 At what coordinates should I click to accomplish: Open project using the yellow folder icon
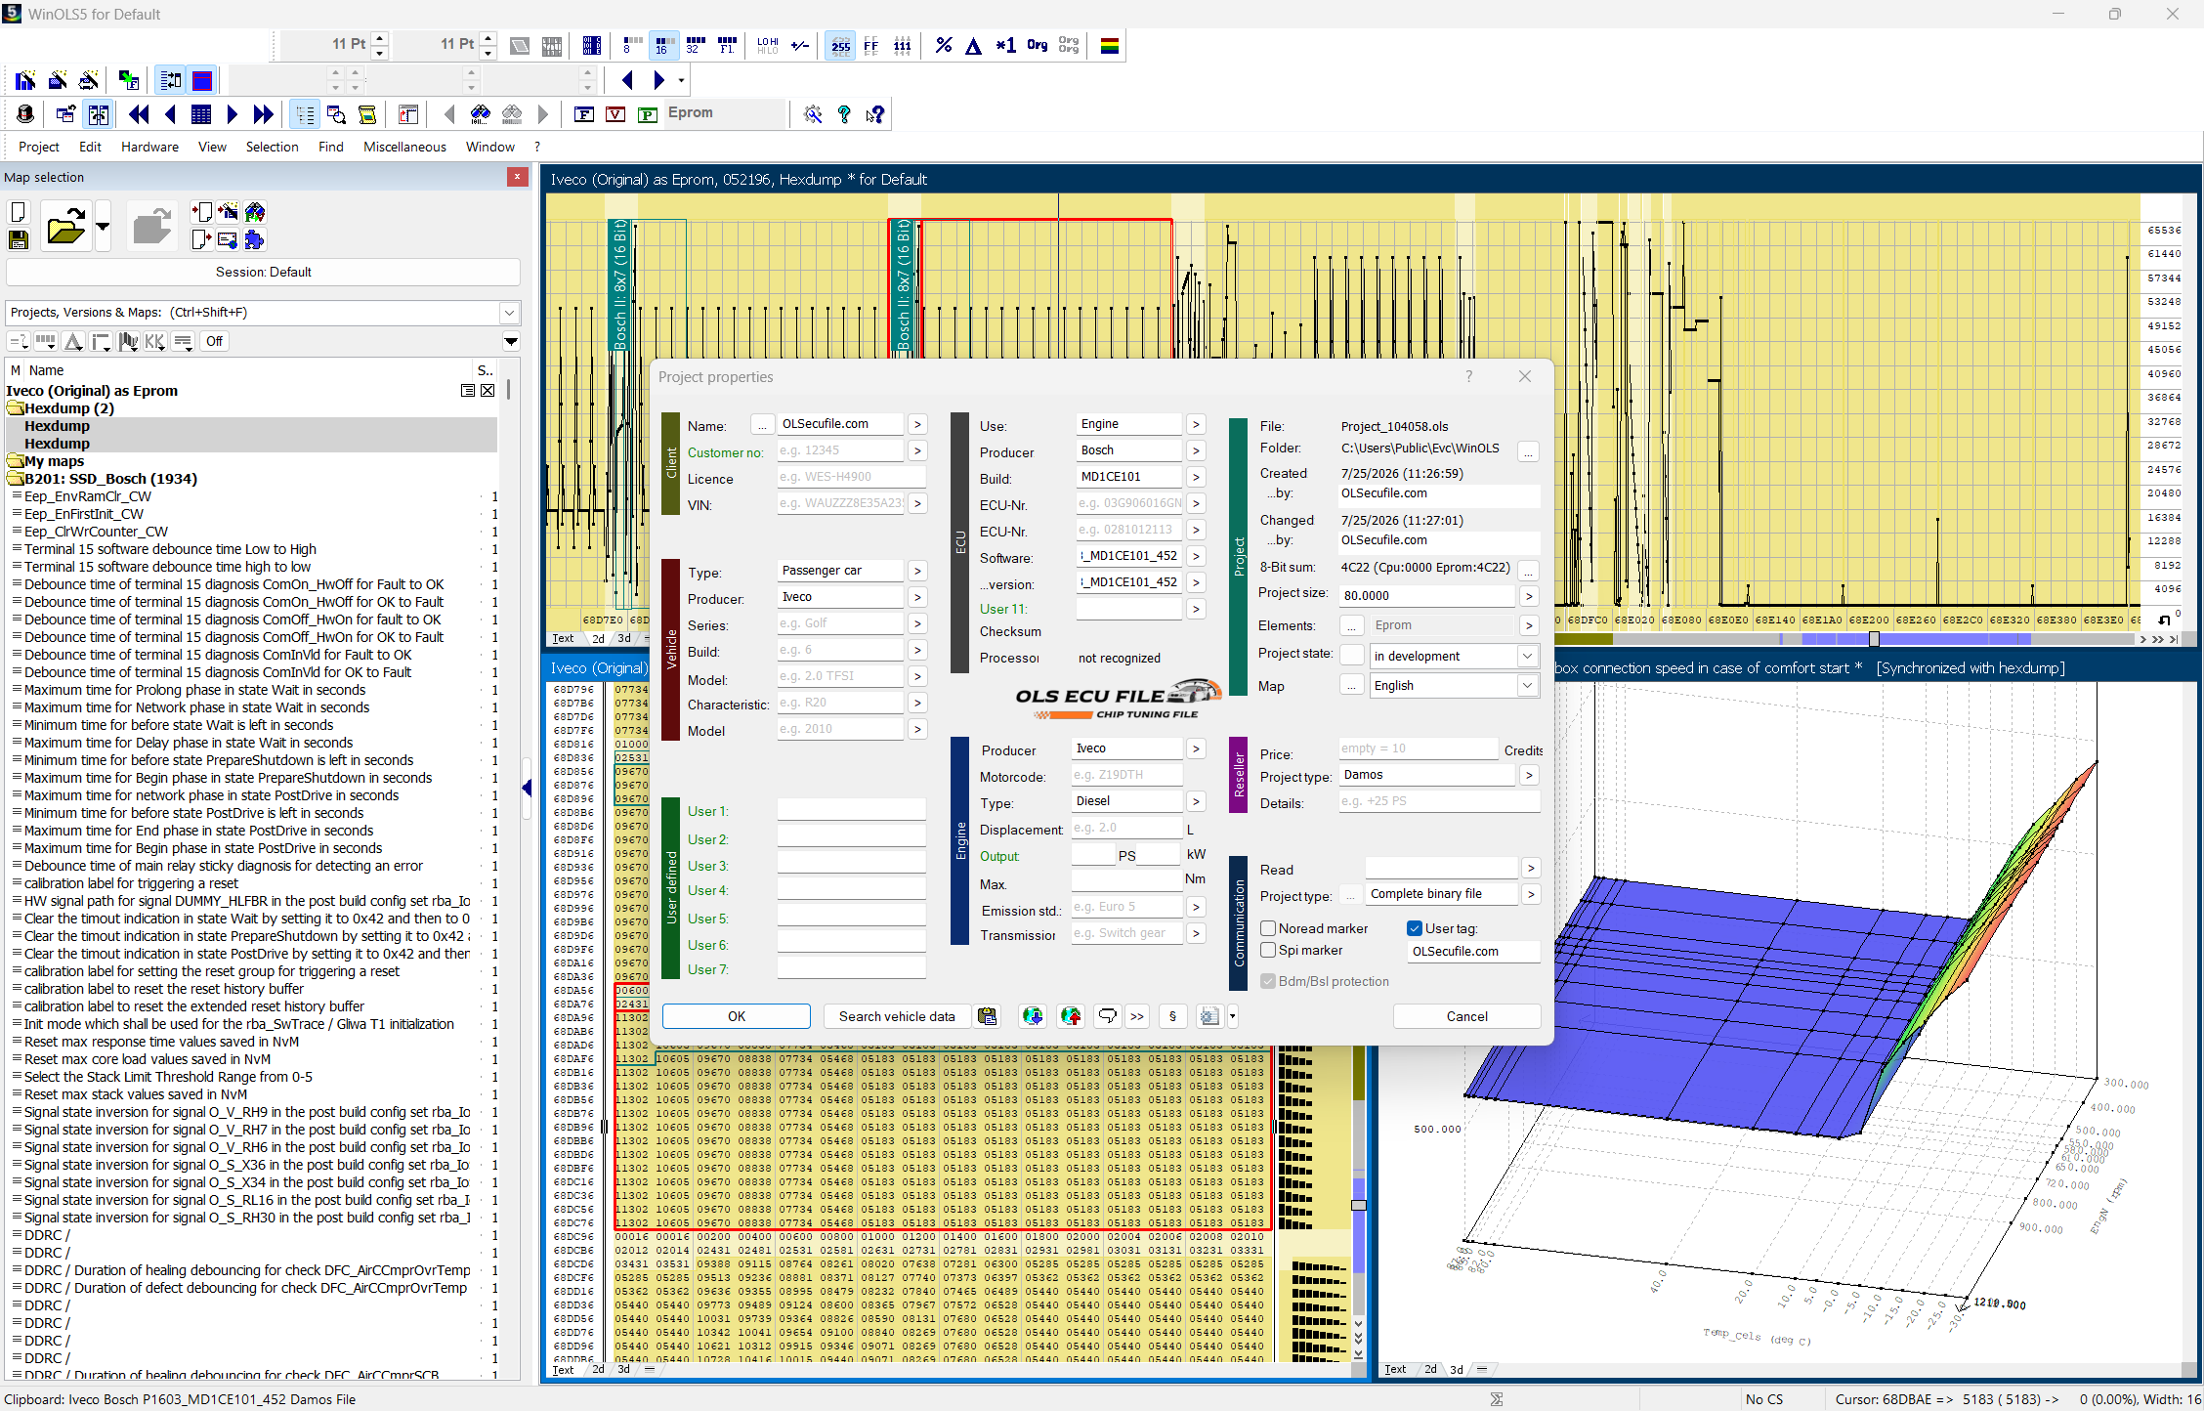coord(65,228)
